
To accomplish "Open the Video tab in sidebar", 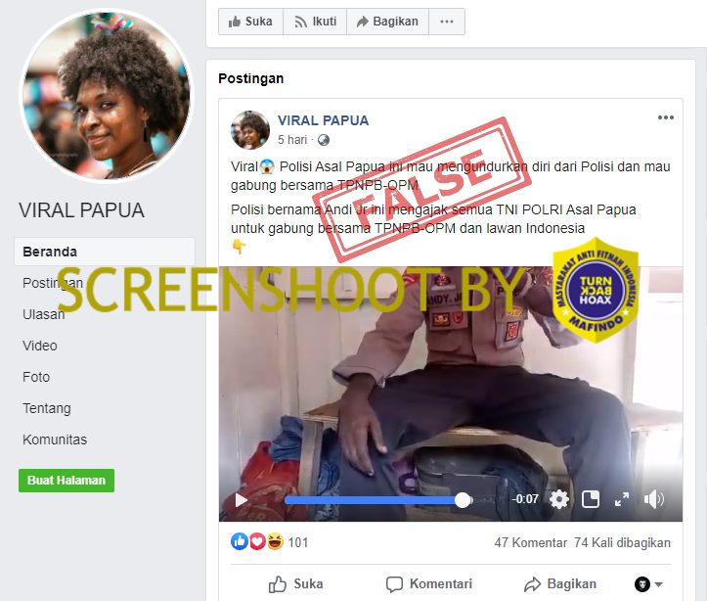I will tap(40, 346).
